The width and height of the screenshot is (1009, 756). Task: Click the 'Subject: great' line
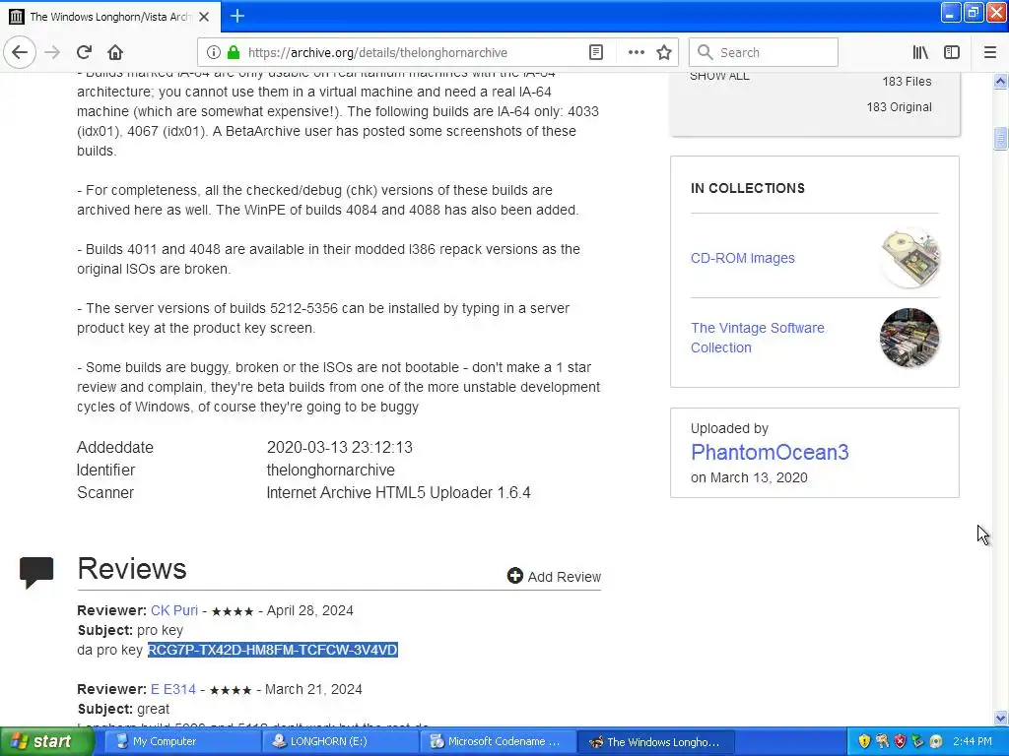123,709
